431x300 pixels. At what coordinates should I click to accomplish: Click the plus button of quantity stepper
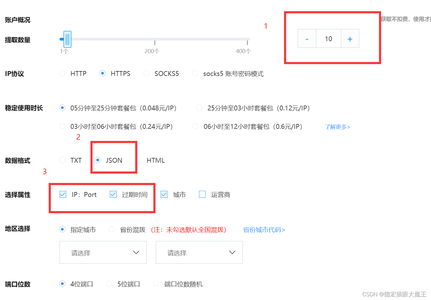(x=350, y=39)
